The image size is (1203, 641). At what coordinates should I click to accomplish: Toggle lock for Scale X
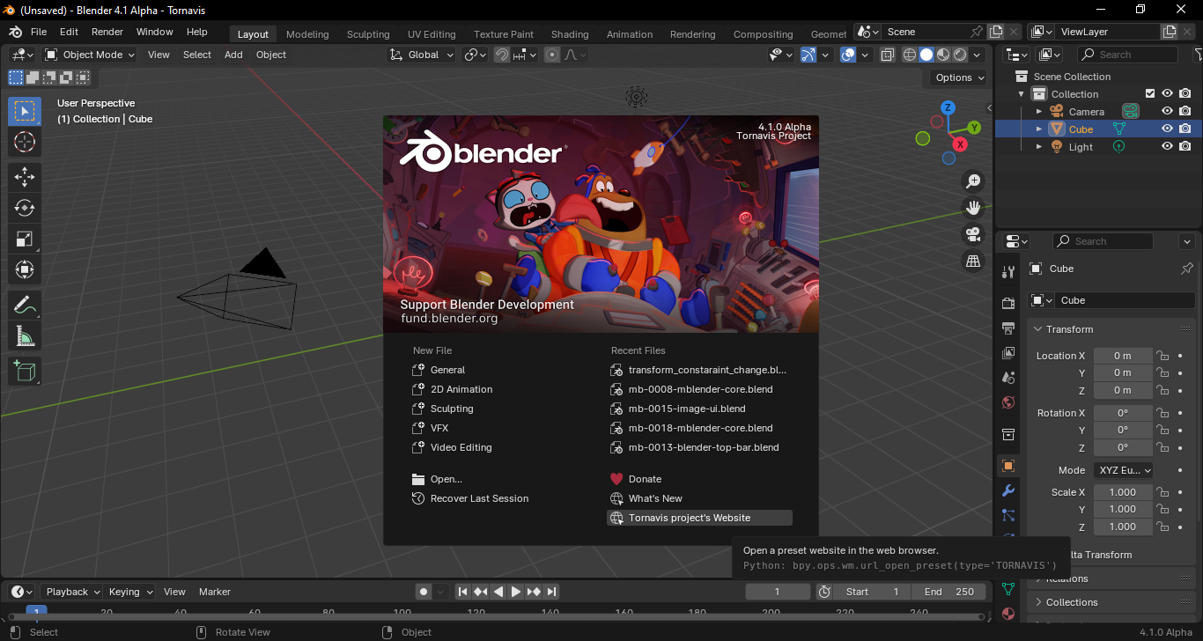tap(1162, 492)
